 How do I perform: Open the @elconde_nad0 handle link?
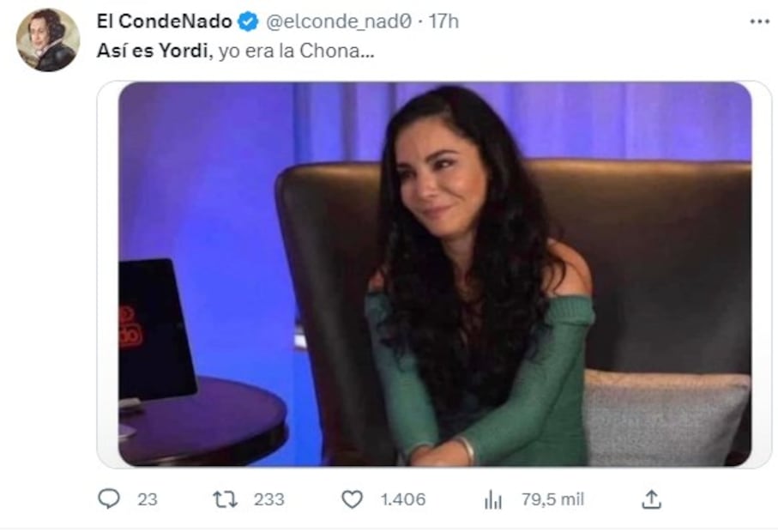pyautogui.click(x=338, y=21)
